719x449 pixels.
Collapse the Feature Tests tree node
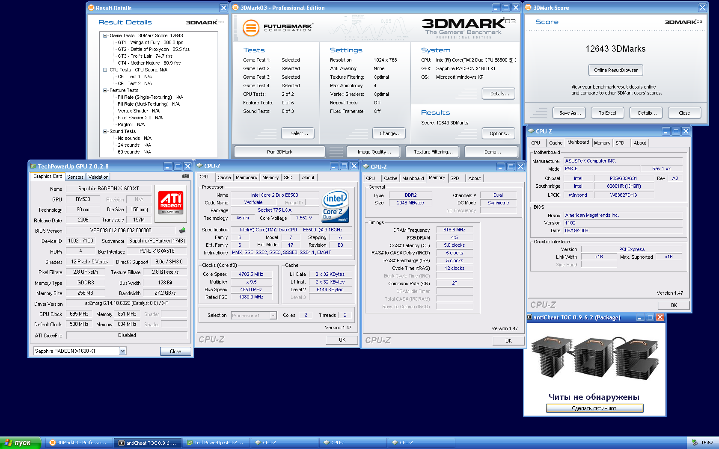click(x=105, y=91)
